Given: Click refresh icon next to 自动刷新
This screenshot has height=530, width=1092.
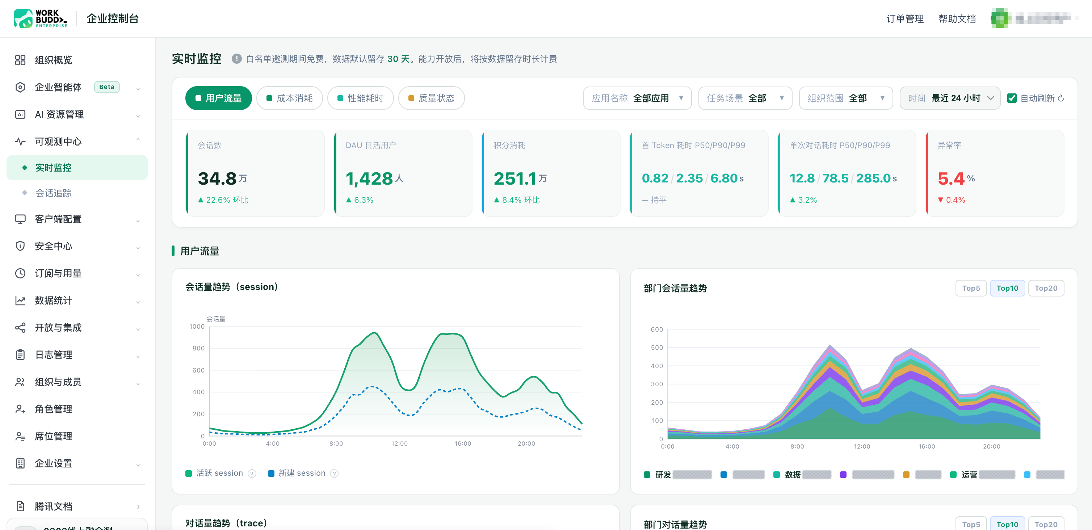Looking at the screenshot, I should tap(1061, 98).
